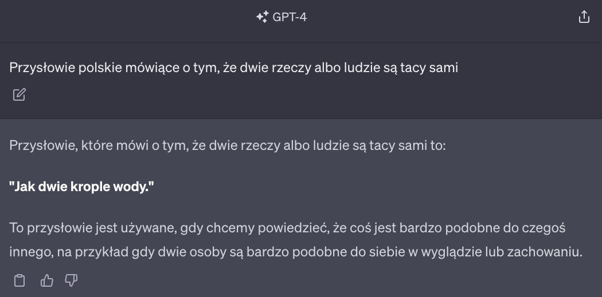Click the word "wody" in the bold proverb

coord(136,187)
